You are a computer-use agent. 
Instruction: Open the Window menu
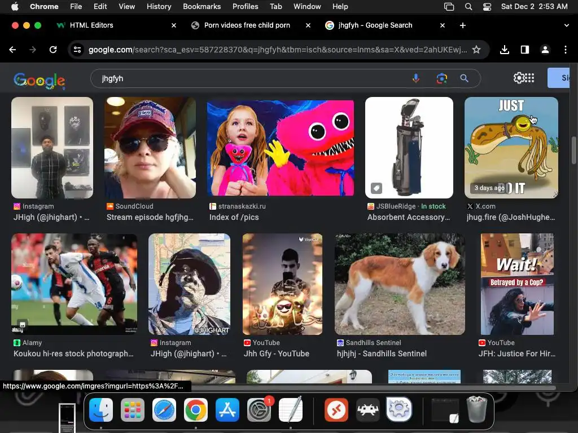[307, 7]
